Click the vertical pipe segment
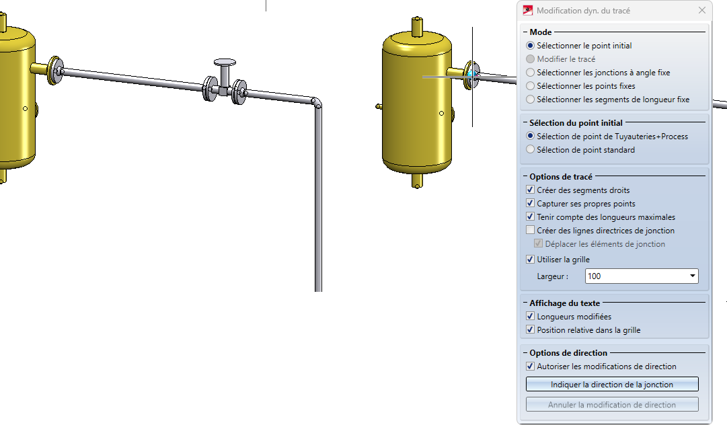The width and height of the screenshot is (727, 425). 318,199
